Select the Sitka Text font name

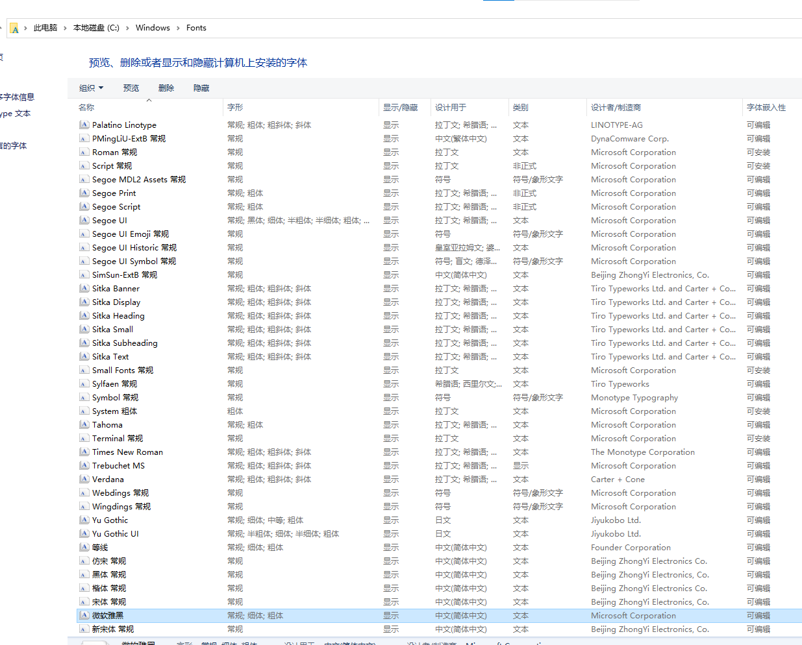[x=110, y=356]
